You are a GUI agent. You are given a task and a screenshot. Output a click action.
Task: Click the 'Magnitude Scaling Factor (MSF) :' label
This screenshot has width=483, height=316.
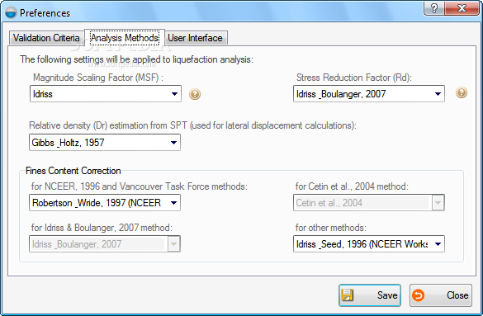98,78
